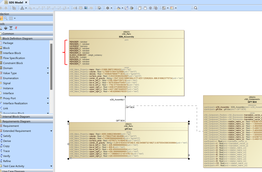Image resolution: width=262 pixels, height=172 pixels.
Task: Click the diagram frame icon in toolbar
Action: tap(164, 8)
